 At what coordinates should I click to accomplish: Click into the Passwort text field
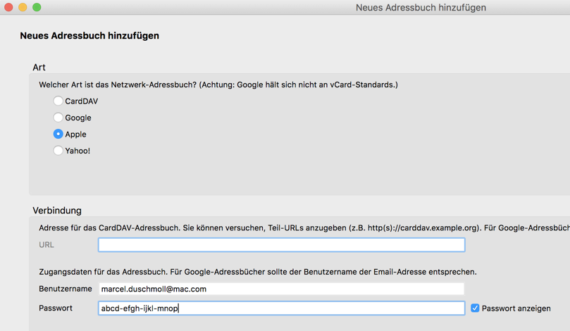pyautogui.click(x=281, y=308)
